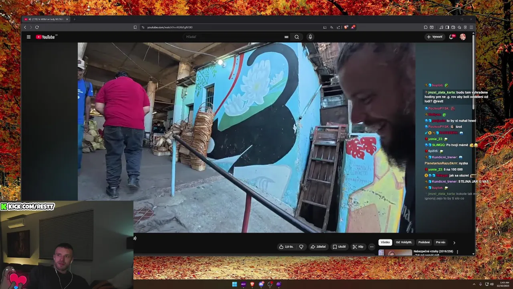
Task: Open the clock showing 1:43 AM
Action: 503,284
